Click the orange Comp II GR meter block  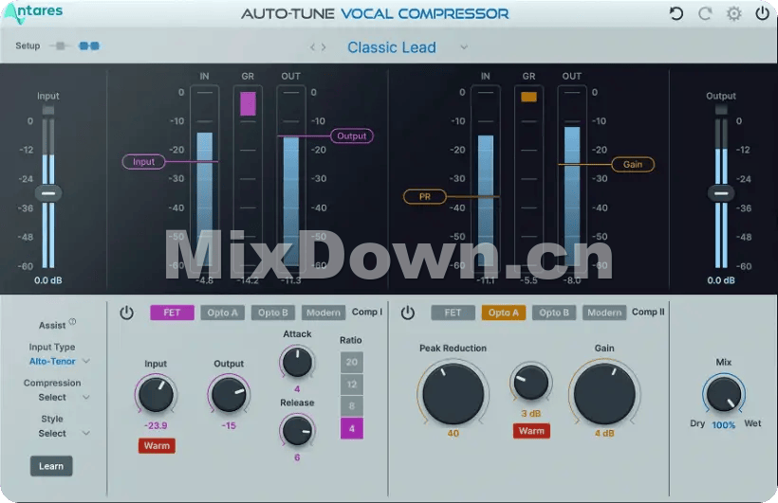click(x=528, y=97)
